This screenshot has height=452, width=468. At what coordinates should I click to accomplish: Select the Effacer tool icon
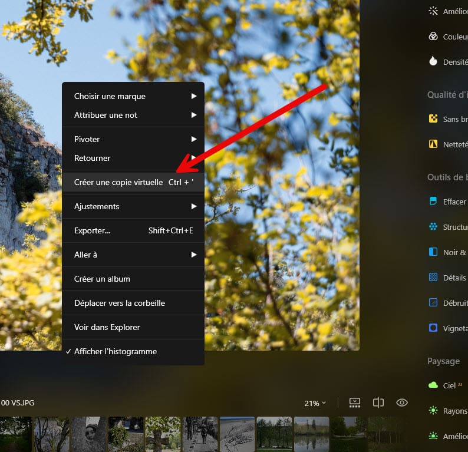(433, 202)
